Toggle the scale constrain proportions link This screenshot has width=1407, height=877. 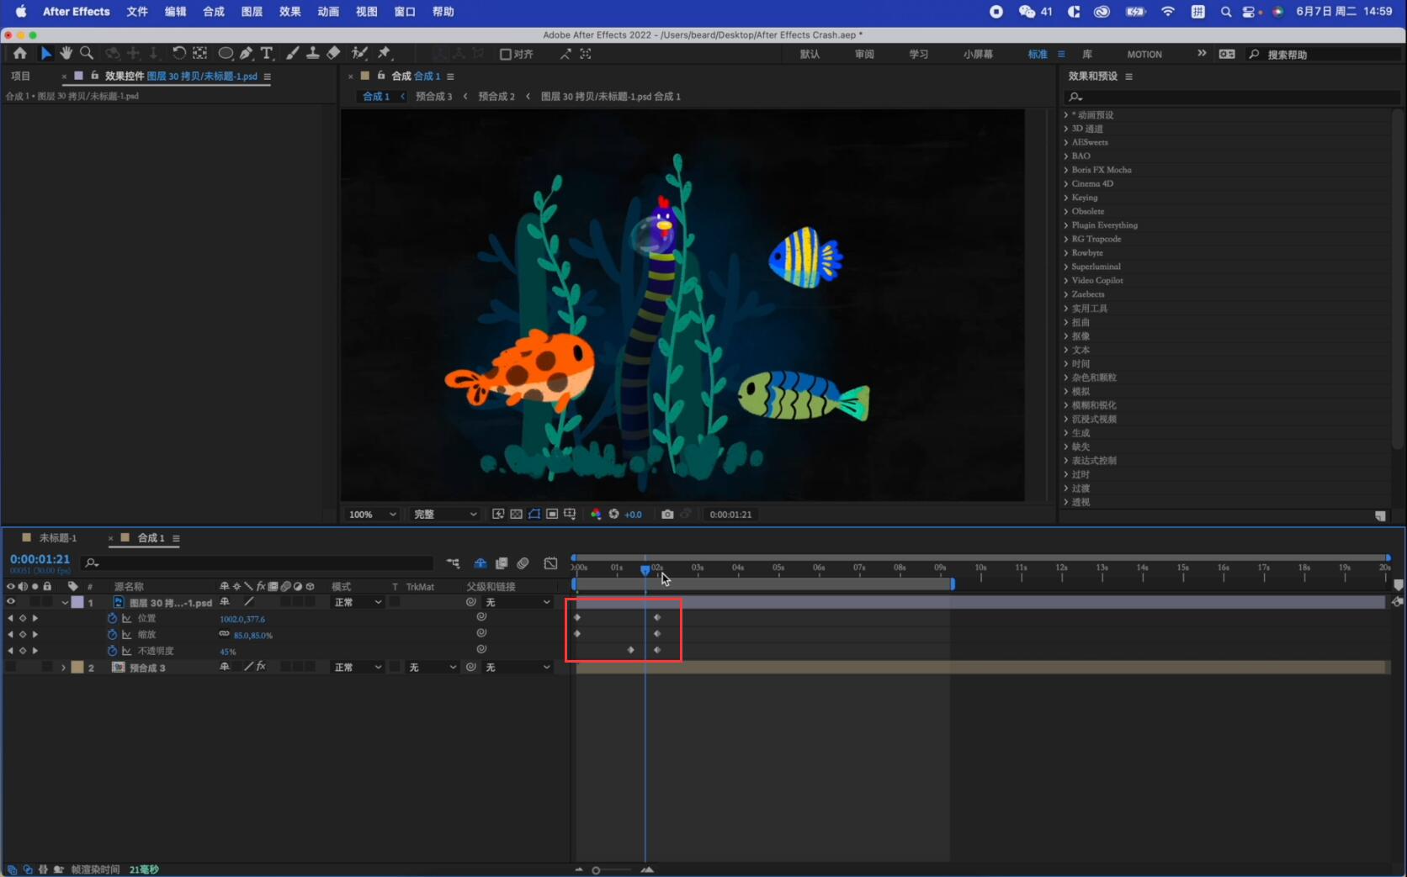224,634
